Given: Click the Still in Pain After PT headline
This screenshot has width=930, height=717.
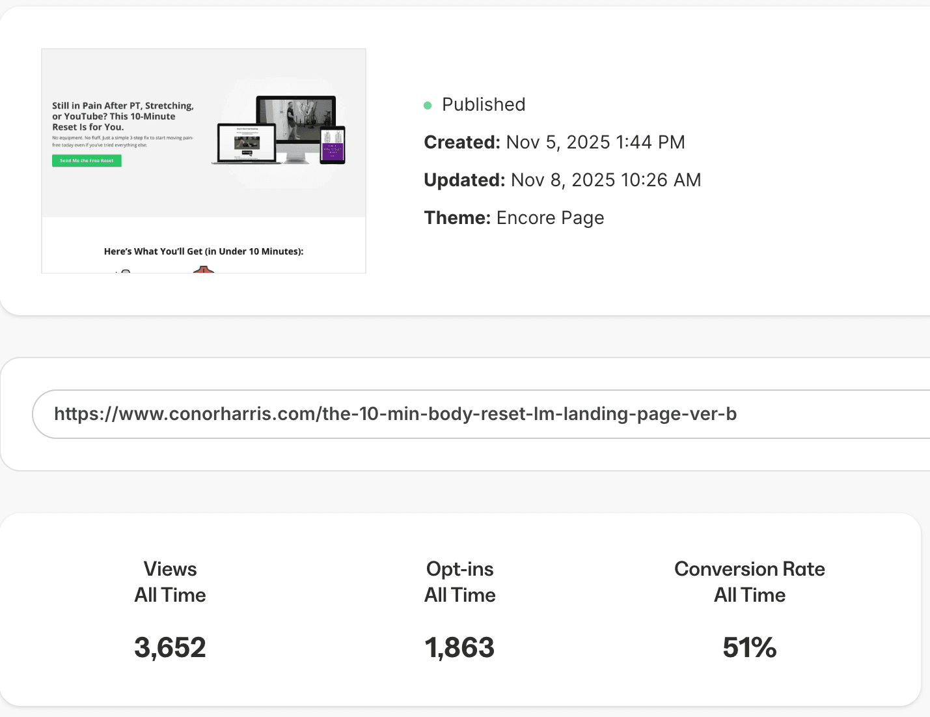Looking at the screenshot, I should tap(123, 116).
